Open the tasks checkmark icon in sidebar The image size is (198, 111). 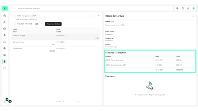(x=5, y=29)
